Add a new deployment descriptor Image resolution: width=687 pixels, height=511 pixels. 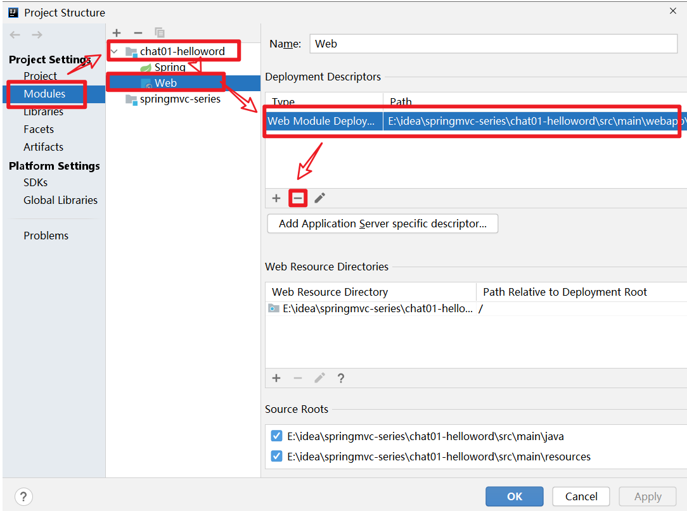click(x=276, y=198)
